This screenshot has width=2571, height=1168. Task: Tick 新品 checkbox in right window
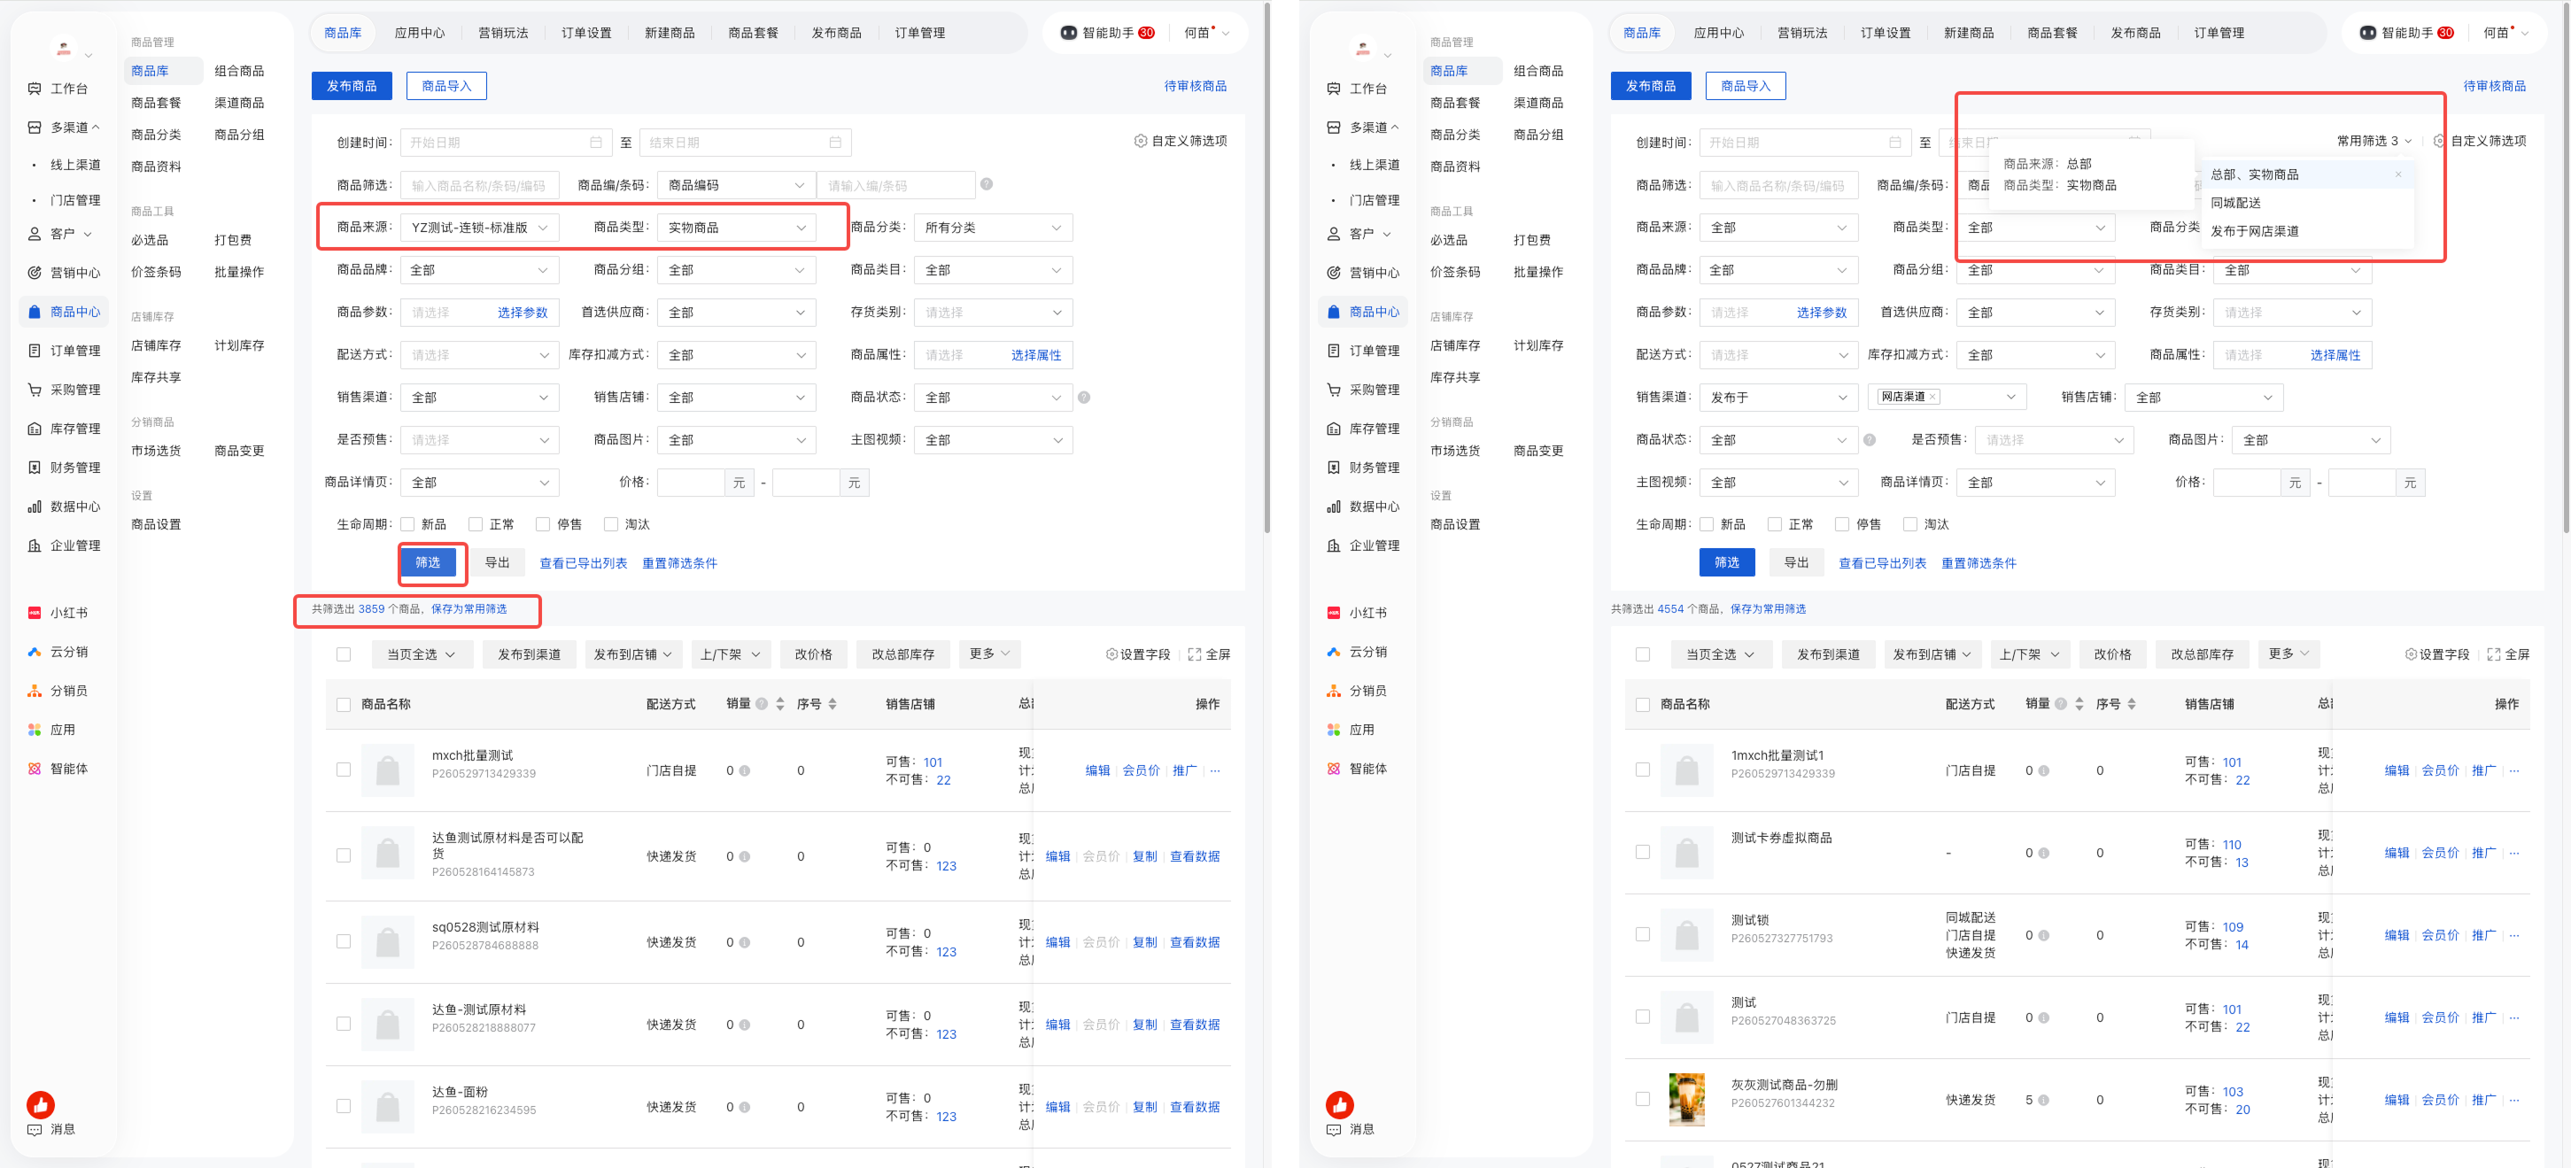[1707, 524]
